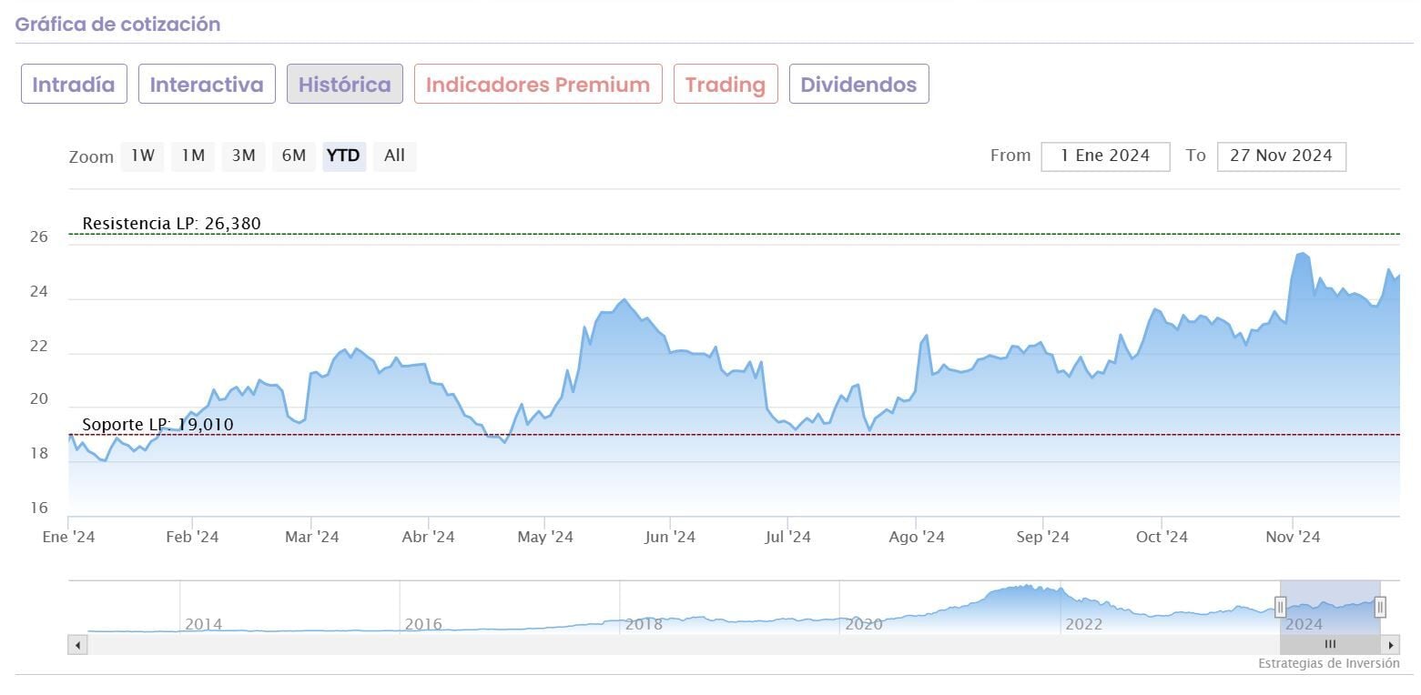Image resolution: width=1421 pixels, height=695 pixels.
Task: Set zoom range to 1M
Action: click(193, 156)
